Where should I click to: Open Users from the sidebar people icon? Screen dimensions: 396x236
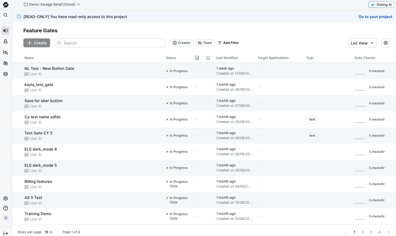(x=6, y=63)
